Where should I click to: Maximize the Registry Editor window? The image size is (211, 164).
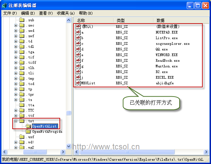[198, 6]
